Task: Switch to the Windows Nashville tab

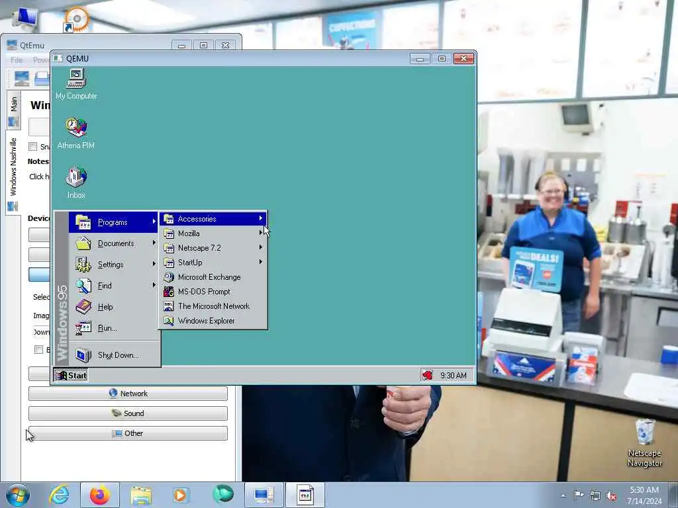Action: (x=13, y=172)
